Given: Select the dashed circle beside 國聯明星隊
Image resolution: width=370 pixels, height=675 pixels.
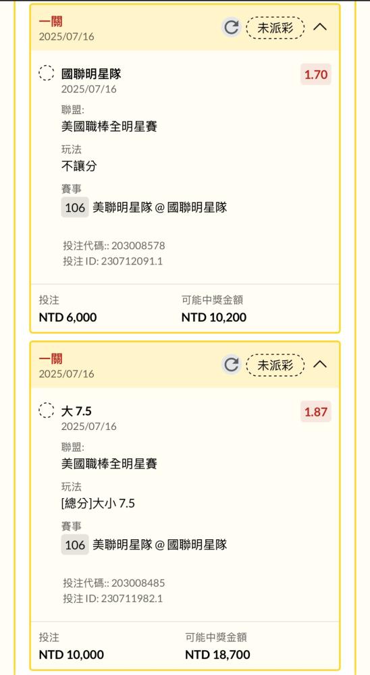Looking at the screenshot, I should point(47,73).
